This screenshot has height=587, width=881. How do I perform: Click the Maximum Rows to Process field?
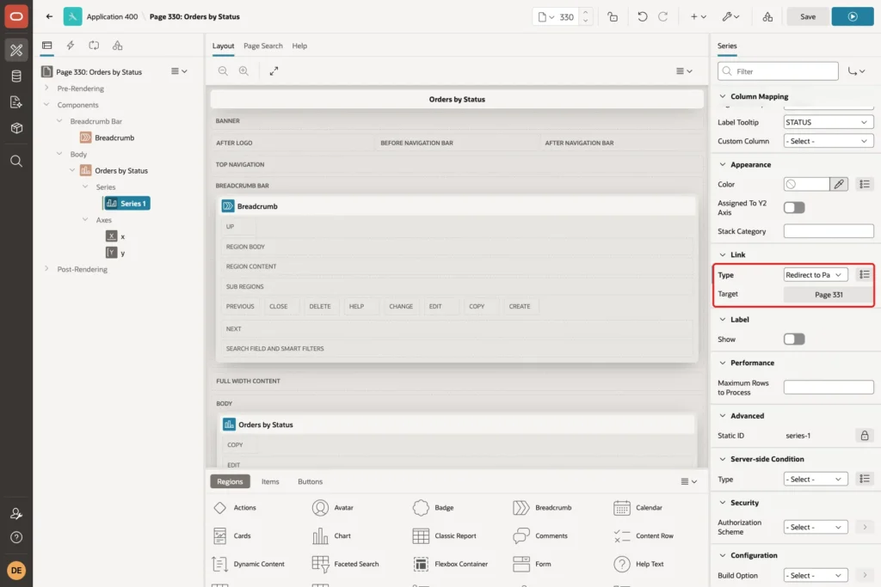point(829,388)
